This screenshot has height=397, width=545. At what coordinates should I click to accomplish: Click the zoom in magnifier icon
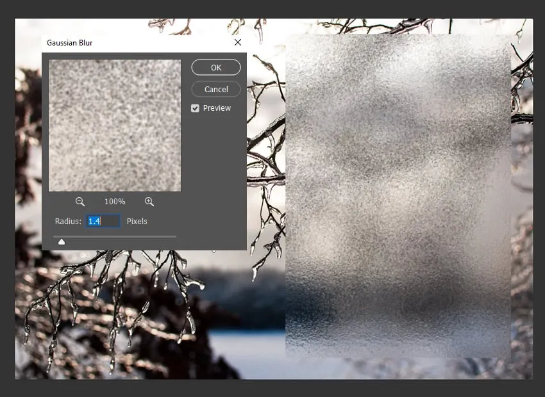149,202
